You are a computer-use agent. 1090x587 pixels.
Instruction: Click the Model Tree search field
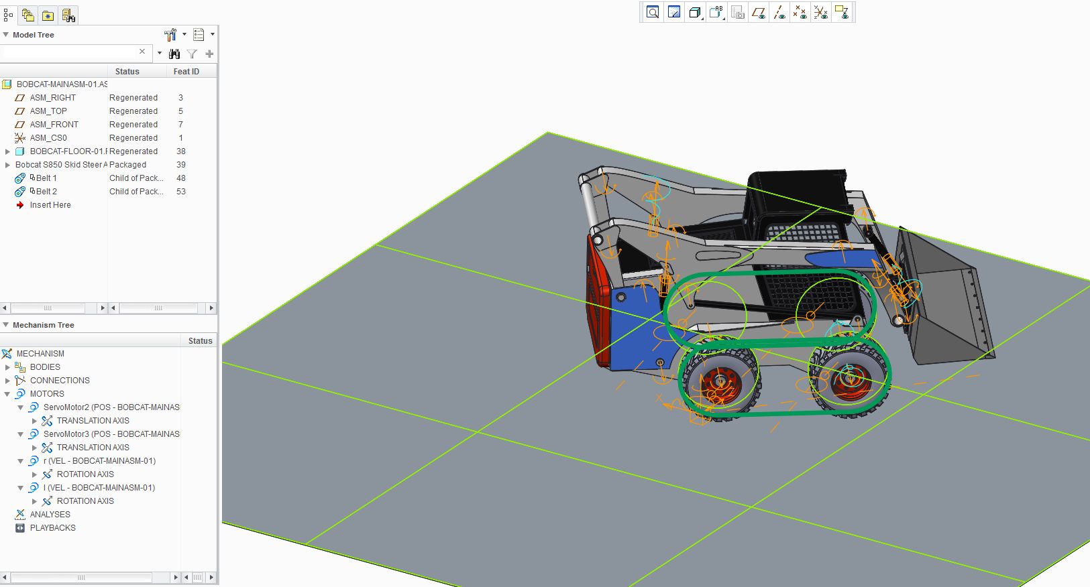pos(68,52)
